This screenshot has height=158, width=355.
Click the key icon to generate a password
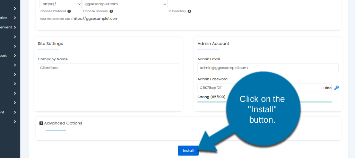point(336,88)
